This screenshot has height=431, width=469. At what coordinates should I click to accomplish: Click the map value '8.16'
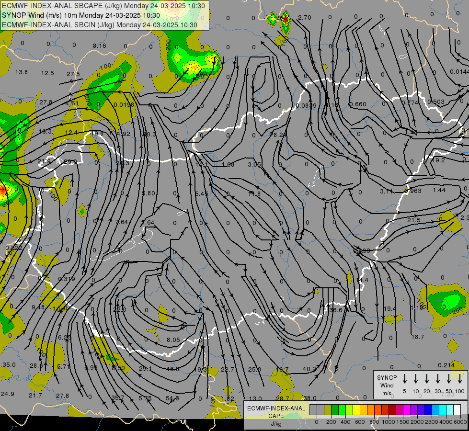point(100,46)
